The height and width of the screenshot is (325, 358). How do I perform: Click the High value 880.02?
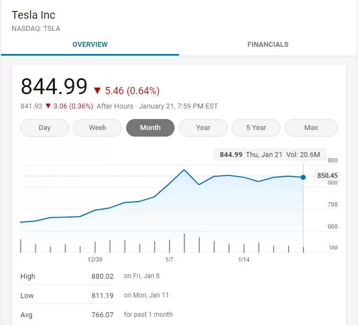click(x=102, y=277)
